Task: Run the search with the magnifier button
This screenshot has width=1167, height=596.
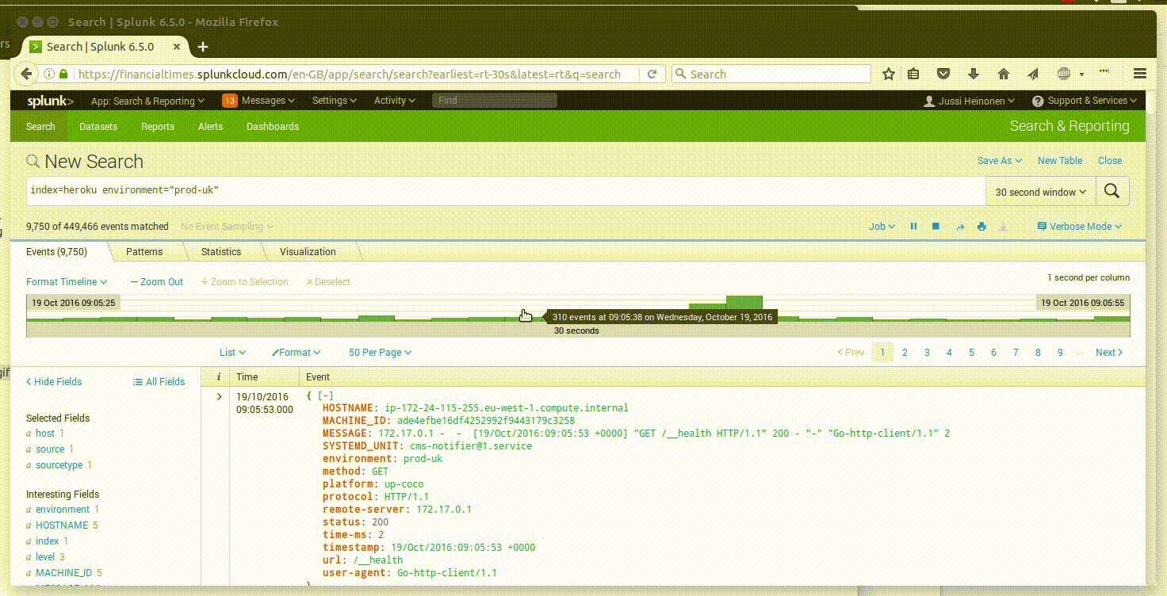Action: tap(1112, 191)
